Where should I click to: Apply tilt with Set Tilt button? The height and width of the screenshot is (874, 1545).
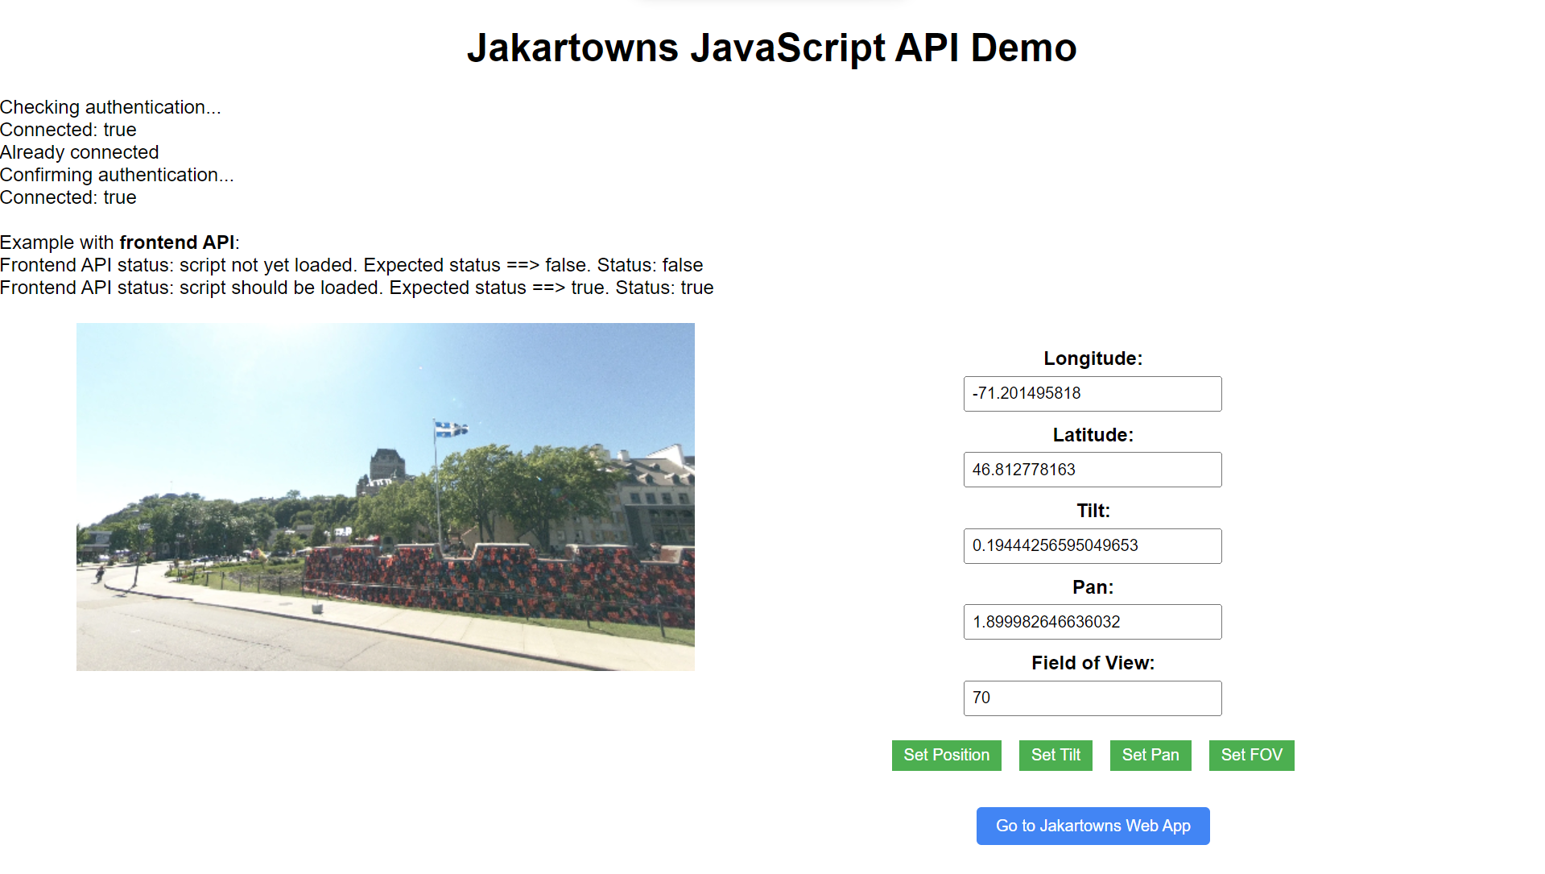[x=1055, y=755]
